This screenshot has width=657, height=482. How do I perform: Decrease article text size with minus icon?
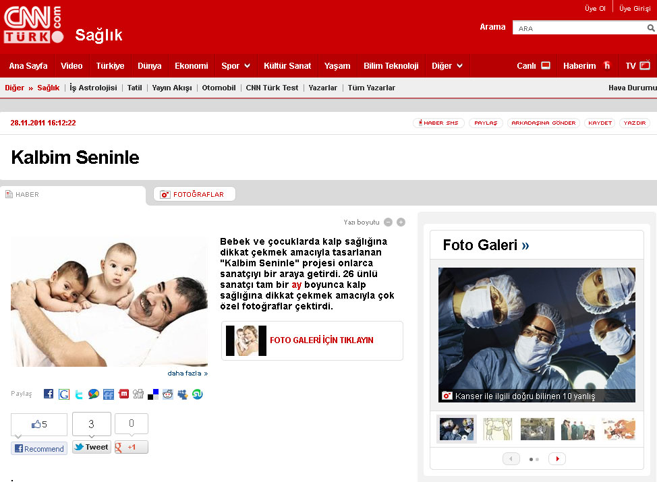pyautogui.click(x=389, y=222)
